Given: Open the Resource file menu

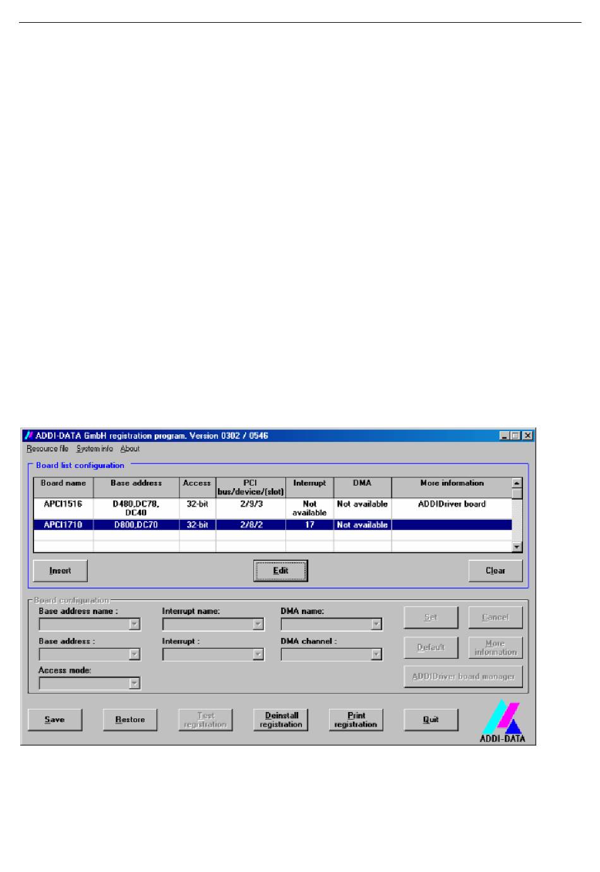Looking at the screenshot, I should [47, 449].
